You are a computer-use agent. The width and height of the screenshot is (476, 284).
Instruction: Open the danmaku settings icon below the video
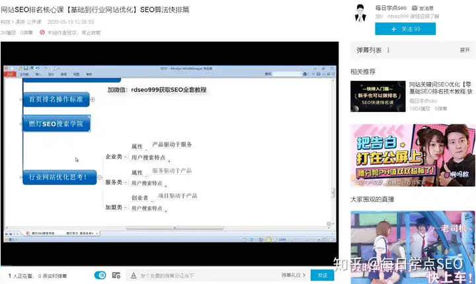[116, 275]
